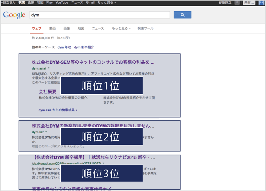Open 検索ツール search tools

(x=145, y=28)
